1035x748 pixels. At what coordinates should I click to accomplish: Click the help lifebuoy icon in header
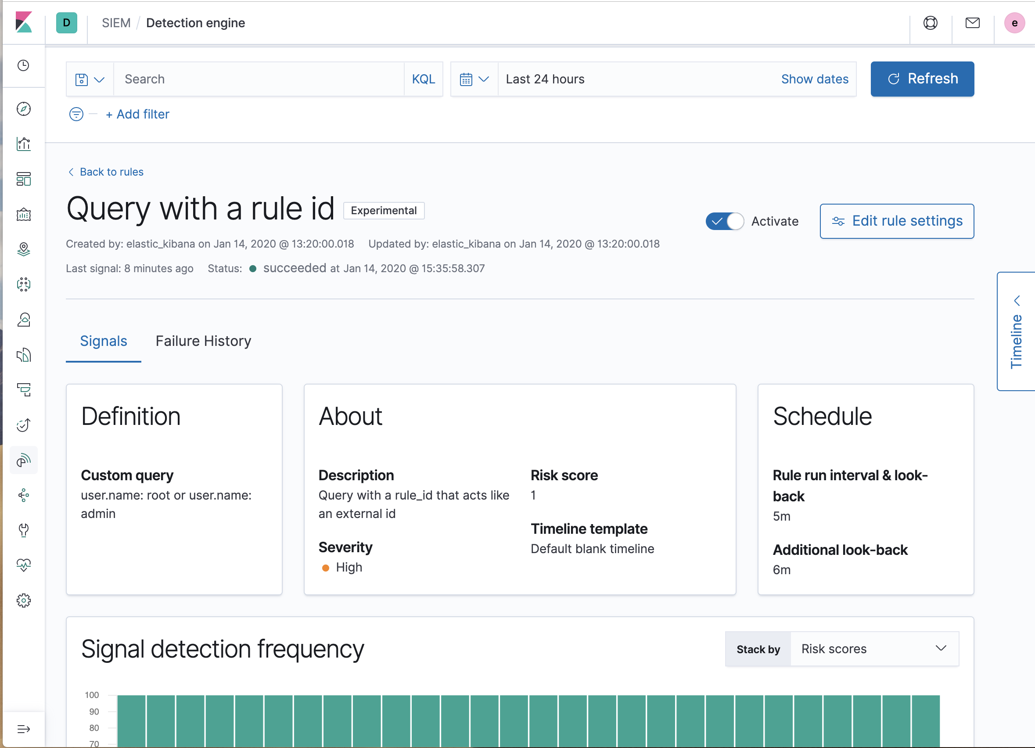[x=930, y=23]
